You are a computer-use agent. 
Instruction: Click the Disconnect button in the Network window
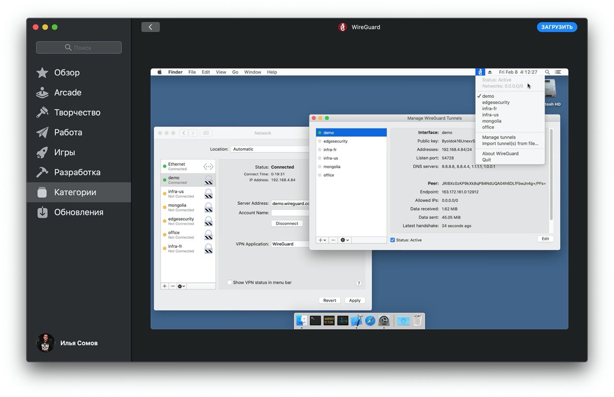(x=287, y=223)
